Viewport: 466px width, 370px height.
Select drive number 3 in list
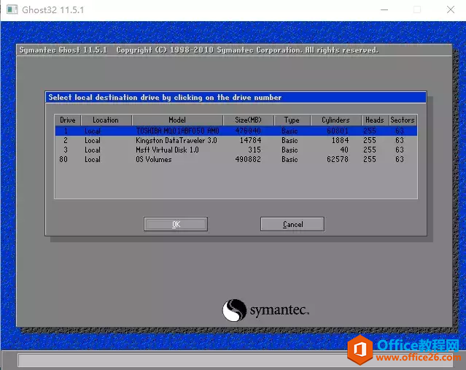click(x=66, y=150)
